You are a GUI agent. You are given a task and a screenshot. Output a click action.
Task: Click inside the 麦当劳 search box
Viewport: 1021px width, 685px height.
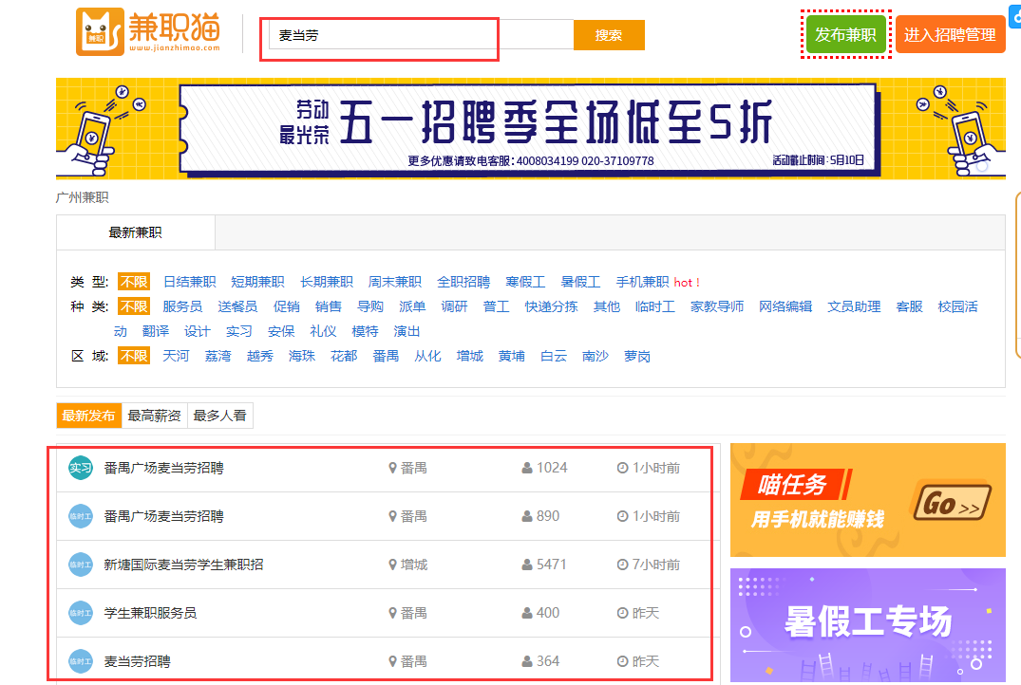tap(421, 35)
